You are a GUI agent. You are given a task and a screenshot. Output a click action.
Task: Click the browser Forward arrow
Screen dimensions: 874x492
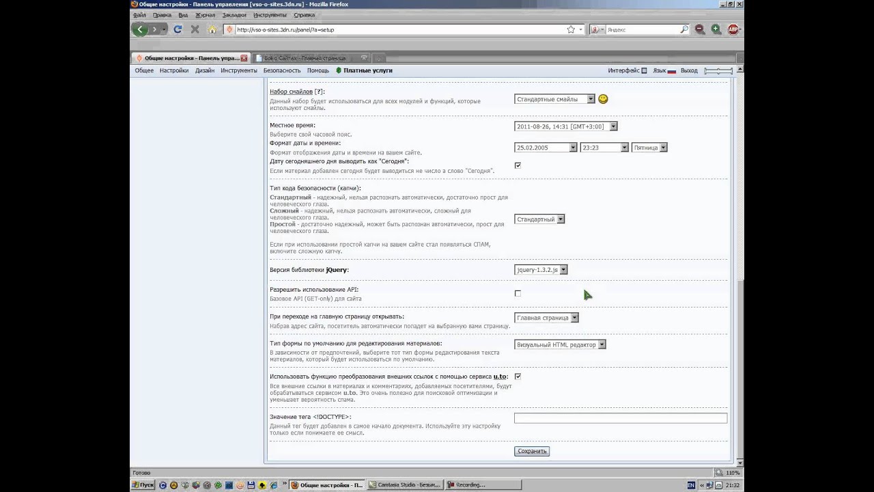(x=154, y=29)
